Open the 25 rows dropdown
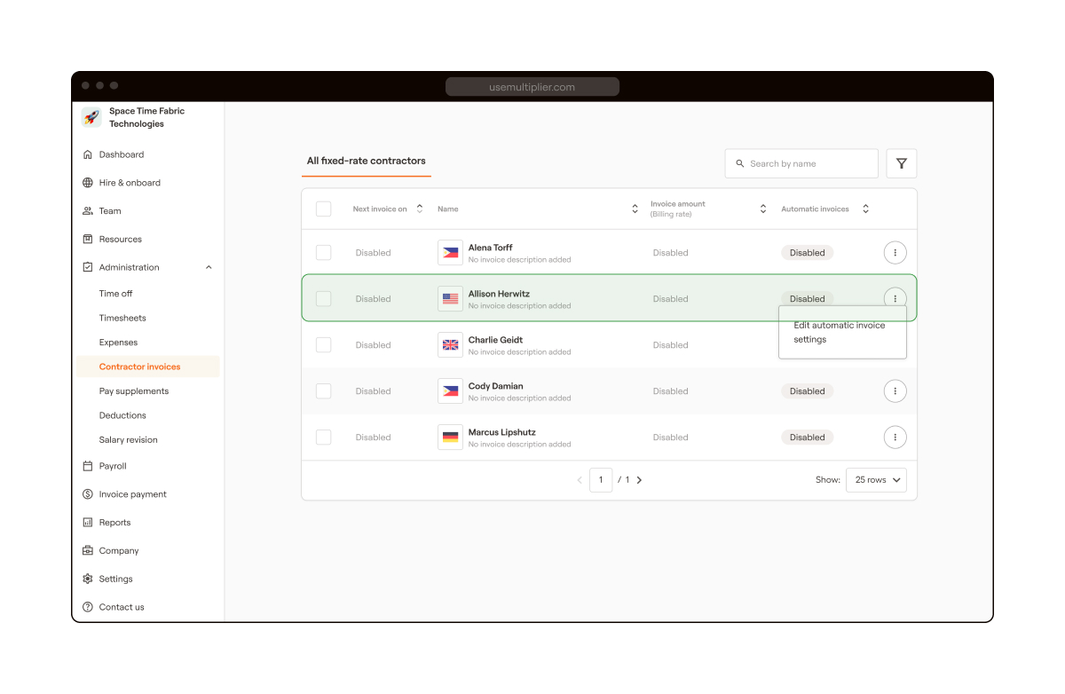This screenshot has width=1065, height=694. tap(876, 480)
